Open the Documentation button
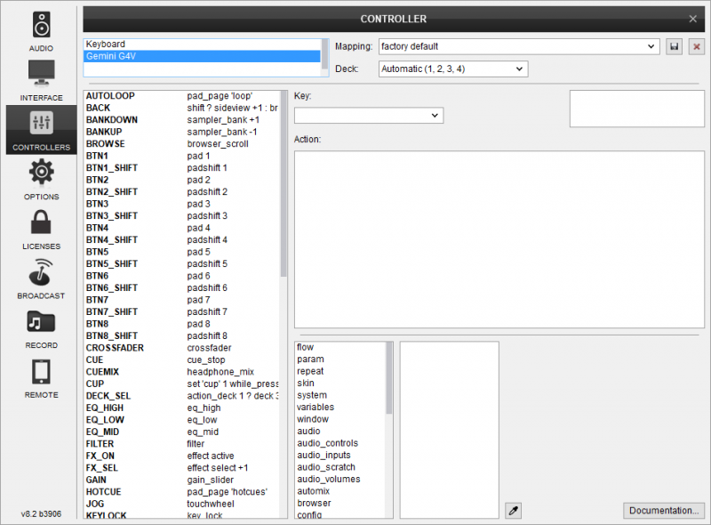 point(664,510)
